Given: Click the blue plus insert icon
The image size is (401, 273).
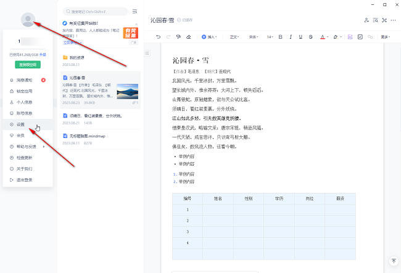Looking at the screenshot, I should pos(204,37).
